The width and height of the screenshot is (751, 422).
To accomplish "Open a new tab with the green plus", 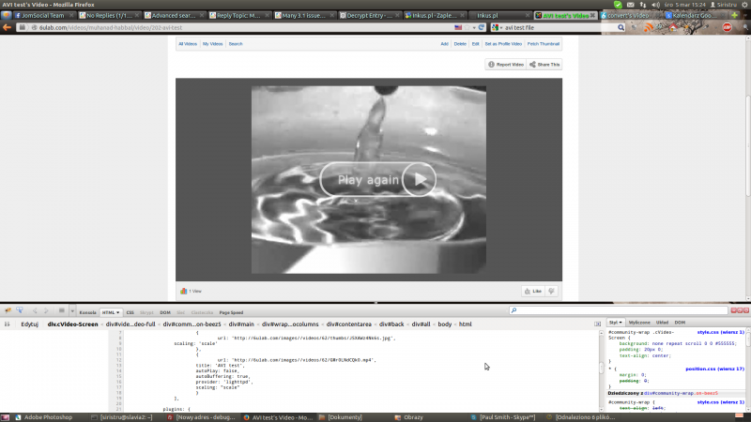I will (734, 15).
